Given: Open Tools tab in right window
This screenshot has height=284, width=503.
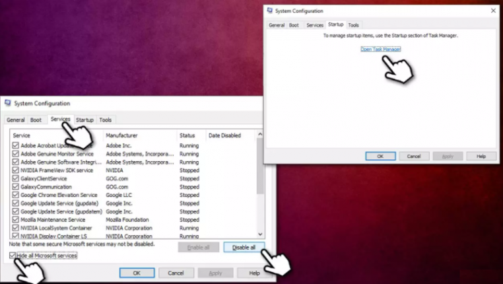Looking at the screenshot, I should point(354,25).
